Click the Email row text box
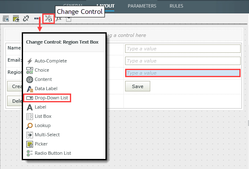 click(183, 61)
